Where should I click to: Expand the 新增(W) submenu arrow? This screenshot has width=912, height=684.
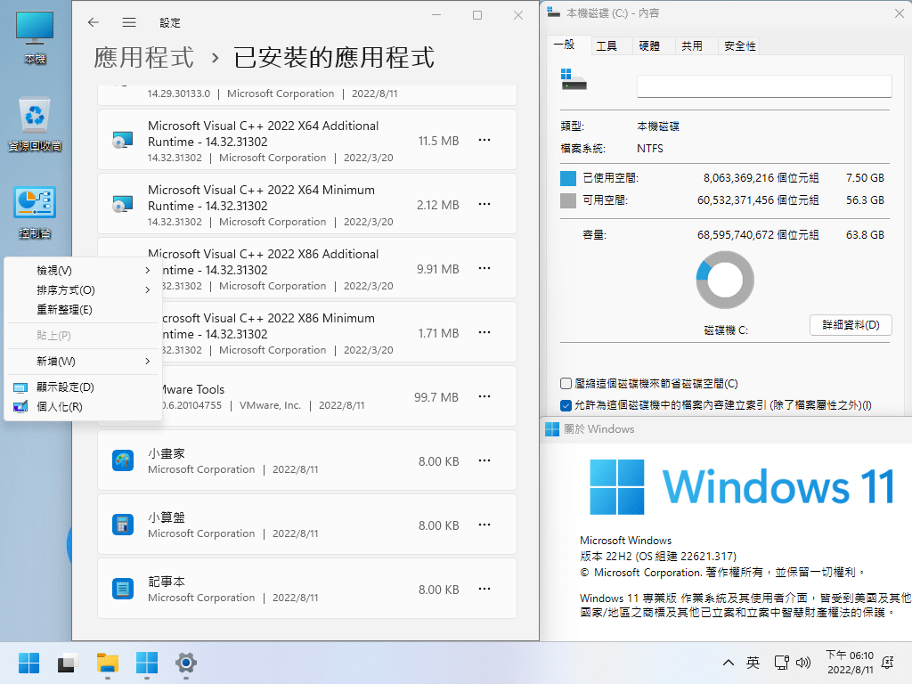coord(148,362)
